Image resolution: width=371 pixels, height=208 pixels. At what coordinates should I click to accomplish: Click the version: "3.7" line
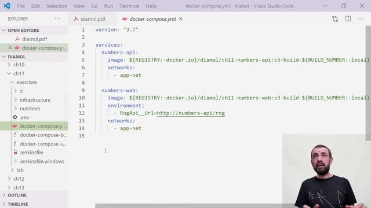point(117,29)
